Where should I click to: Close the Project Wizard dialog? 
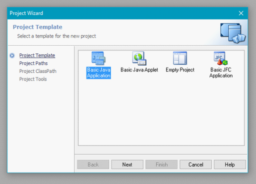tap(241, 13)
